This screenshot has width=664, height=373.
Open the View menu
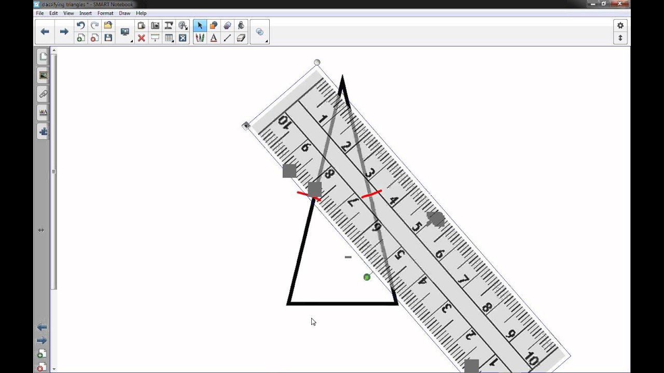[x=68, y=13]
